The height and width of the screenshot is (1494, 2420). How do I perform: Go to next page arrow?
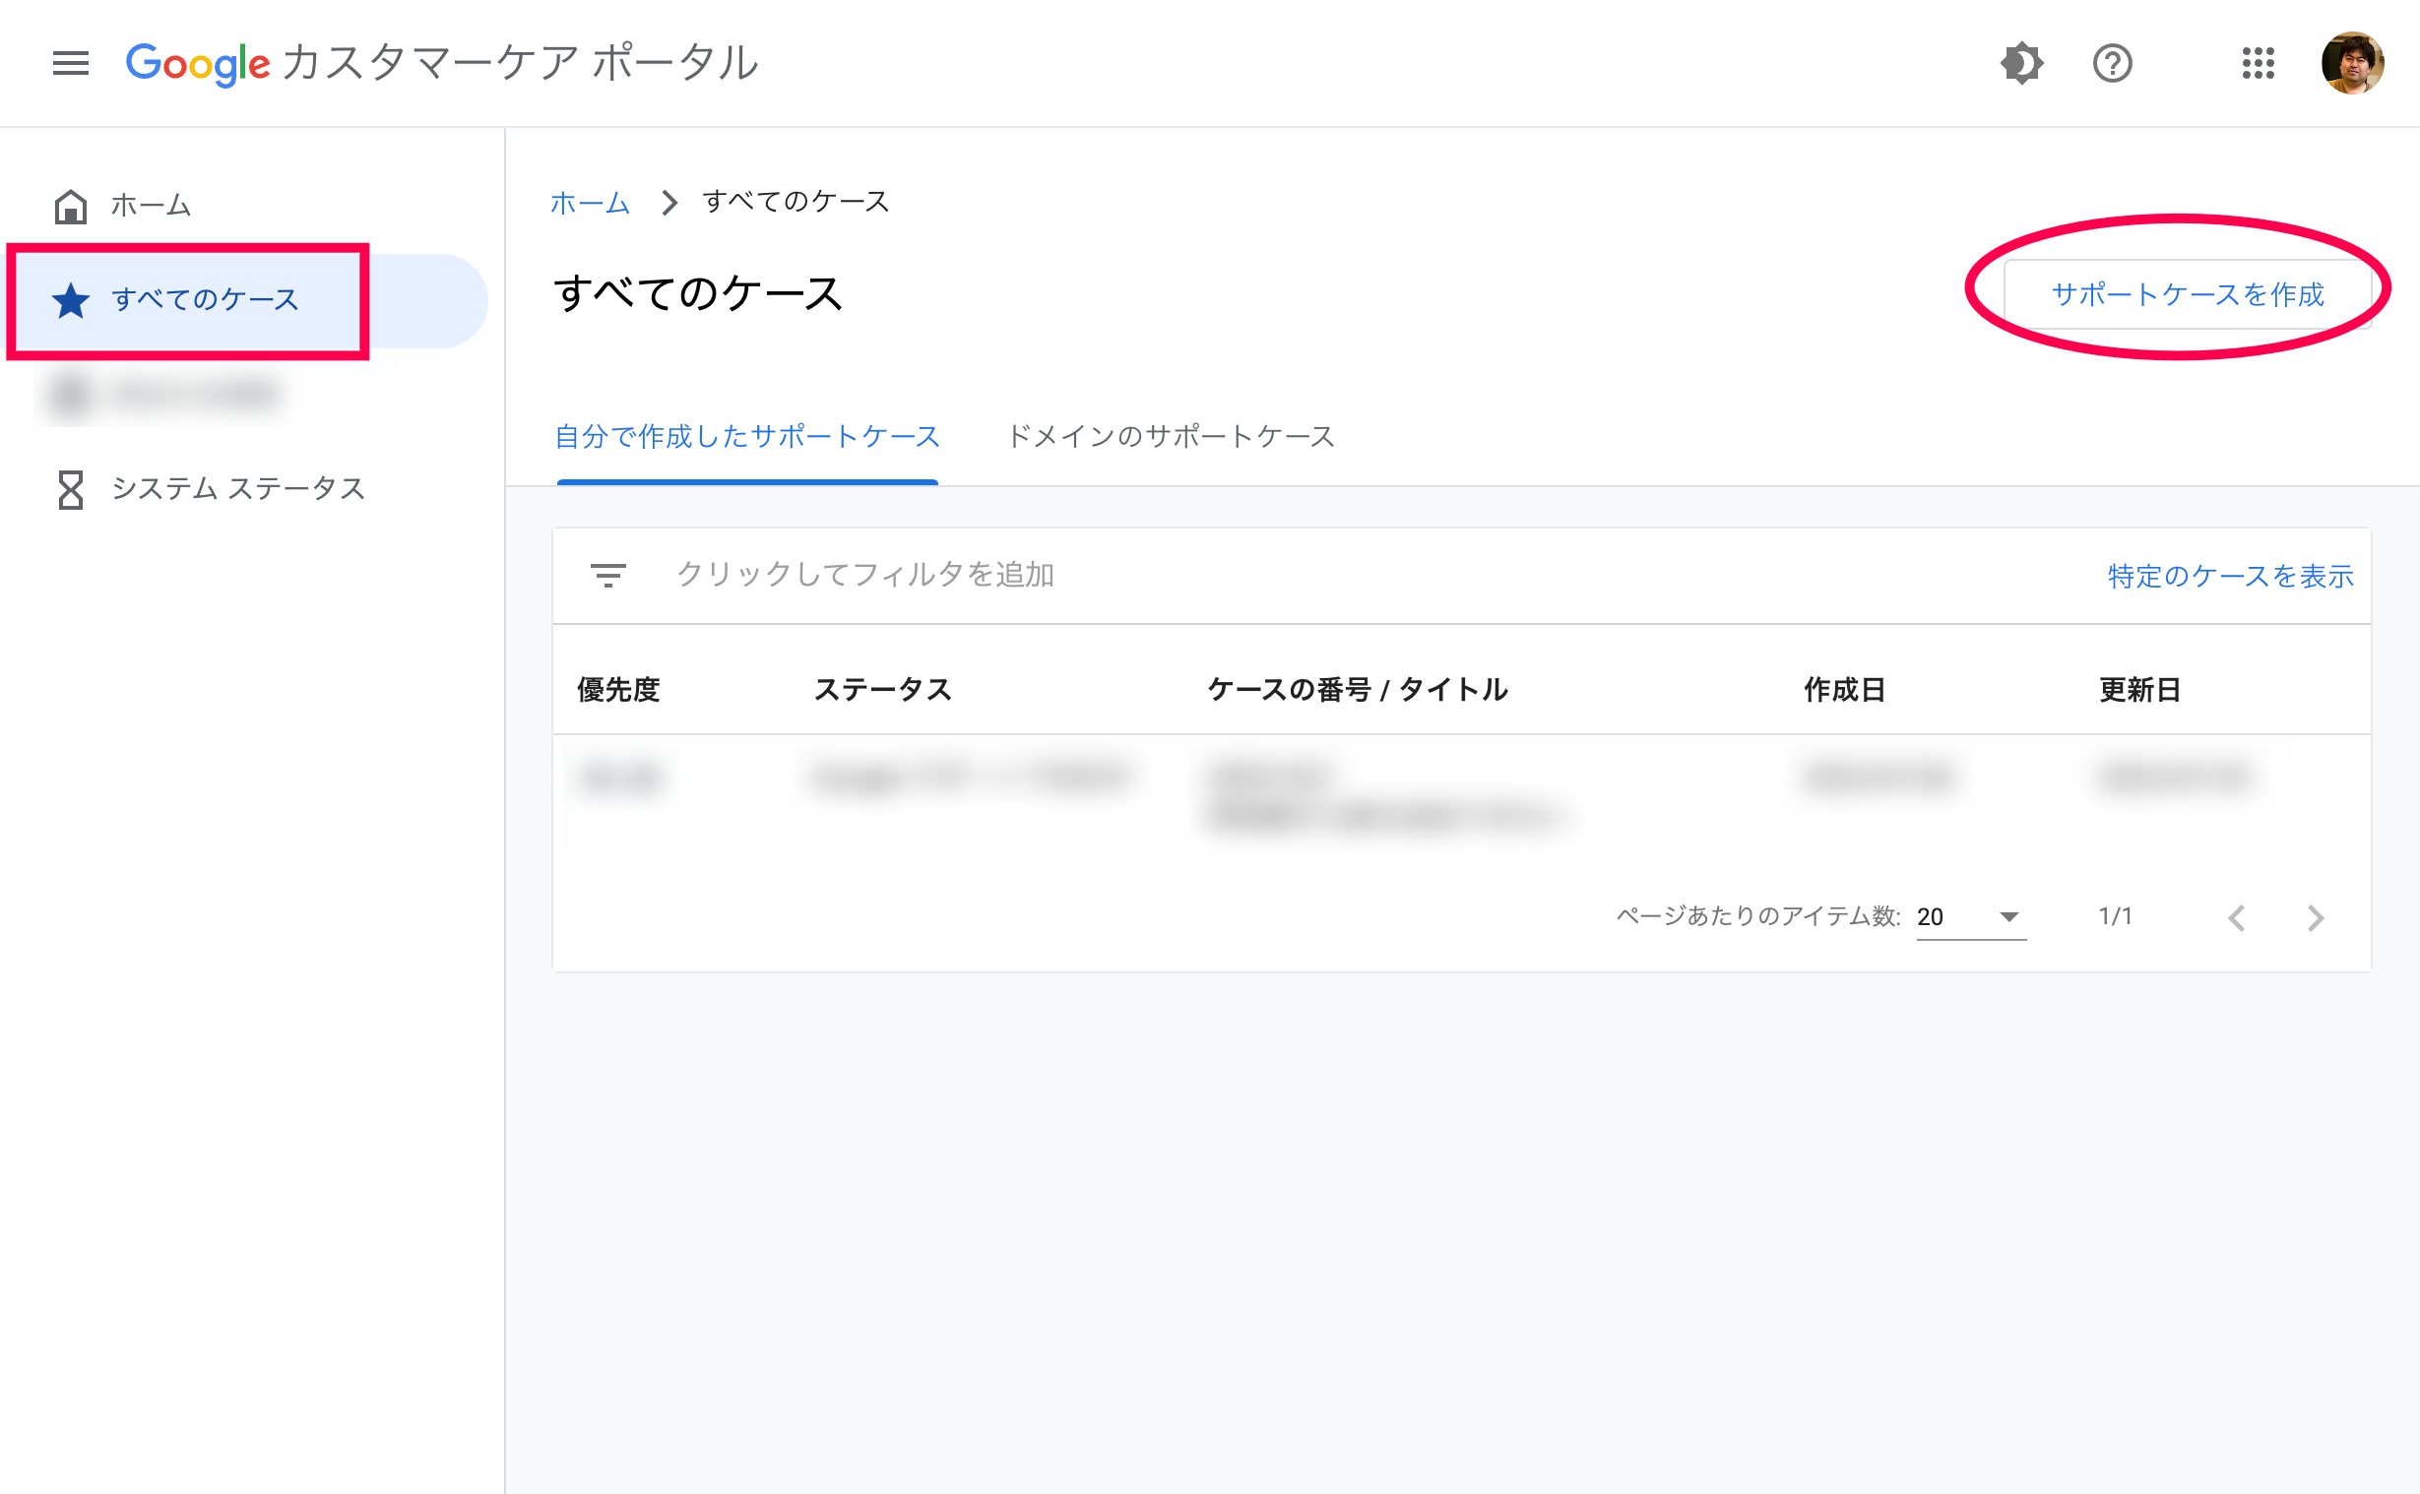click(2316, 918)
